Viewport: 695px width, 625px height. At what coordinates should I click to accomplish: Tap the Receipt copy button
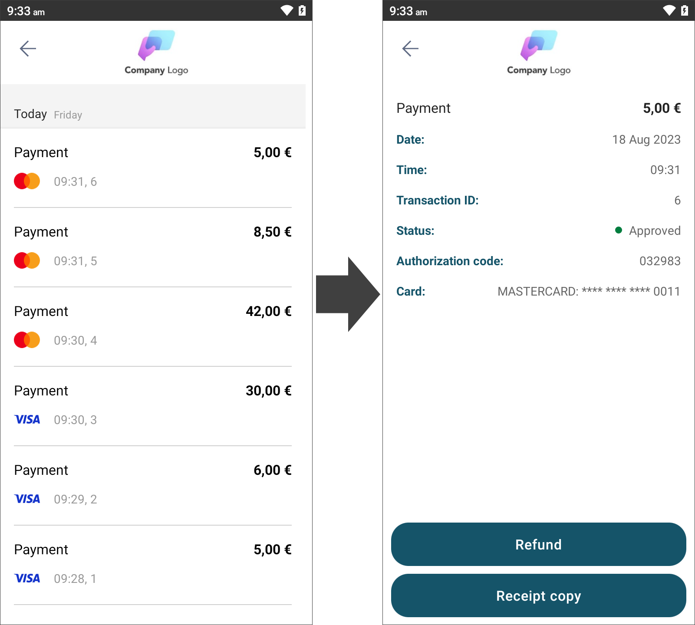(538, 595)
